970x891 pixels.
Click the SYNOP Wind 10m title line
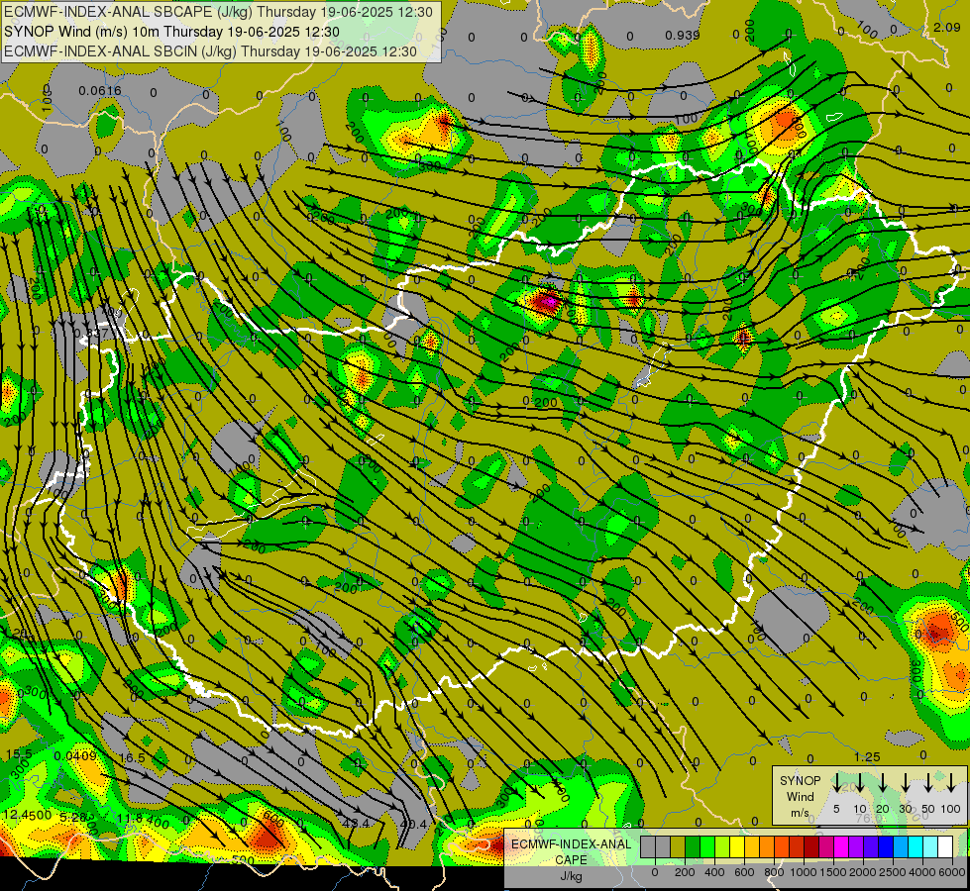(171, 31)
